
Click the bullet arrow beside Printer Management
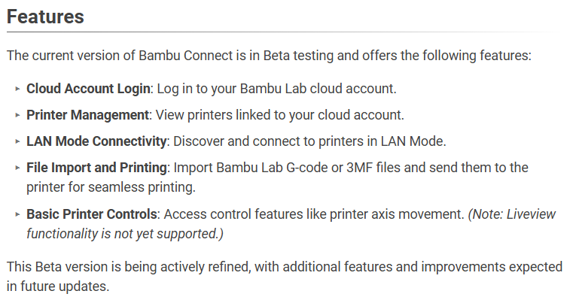coord(17,115)
